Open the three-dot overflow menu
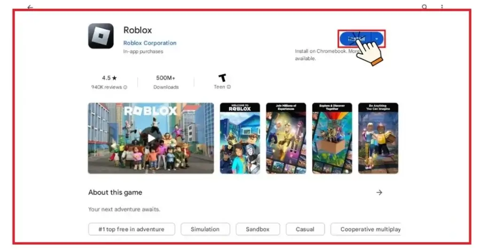This screenshot has height=251, width=481. (442, 7)
